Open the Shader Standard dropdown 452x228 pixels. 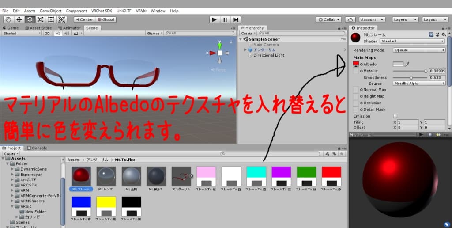tap(412, 41)
